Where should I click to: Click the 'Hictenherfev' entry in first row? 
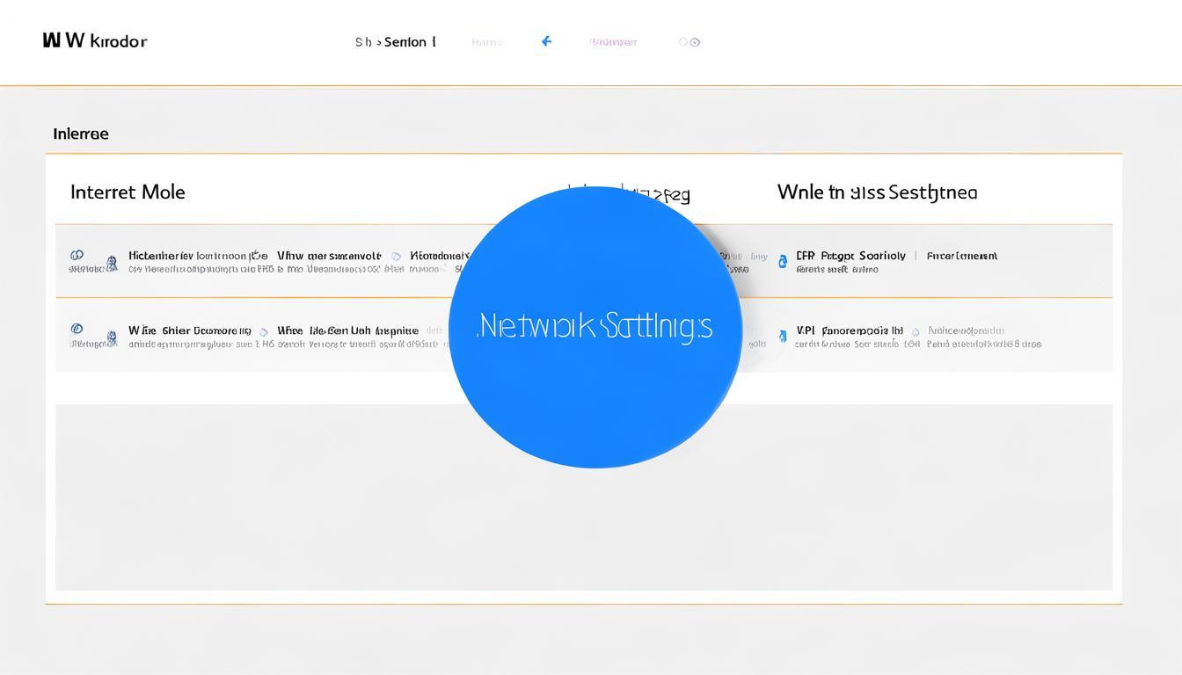point(162,256)
